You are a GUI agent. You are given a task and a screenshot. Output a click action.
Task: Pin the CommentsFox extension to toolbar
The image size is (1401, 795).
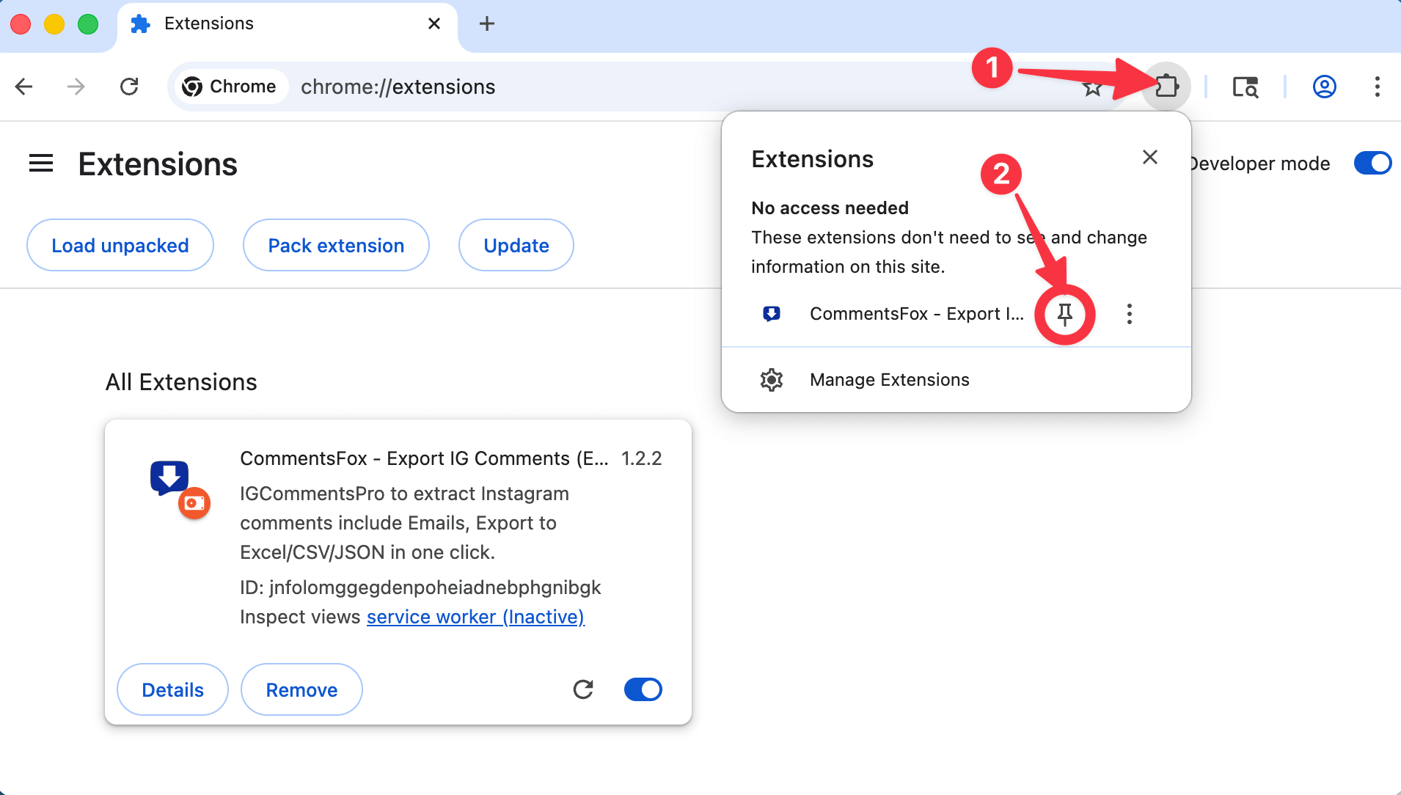(x=1065, y=314)
